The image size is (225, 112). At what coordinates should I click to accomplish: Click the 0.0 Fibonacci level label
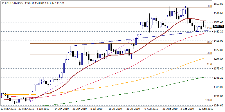click(x=210, y=6)
